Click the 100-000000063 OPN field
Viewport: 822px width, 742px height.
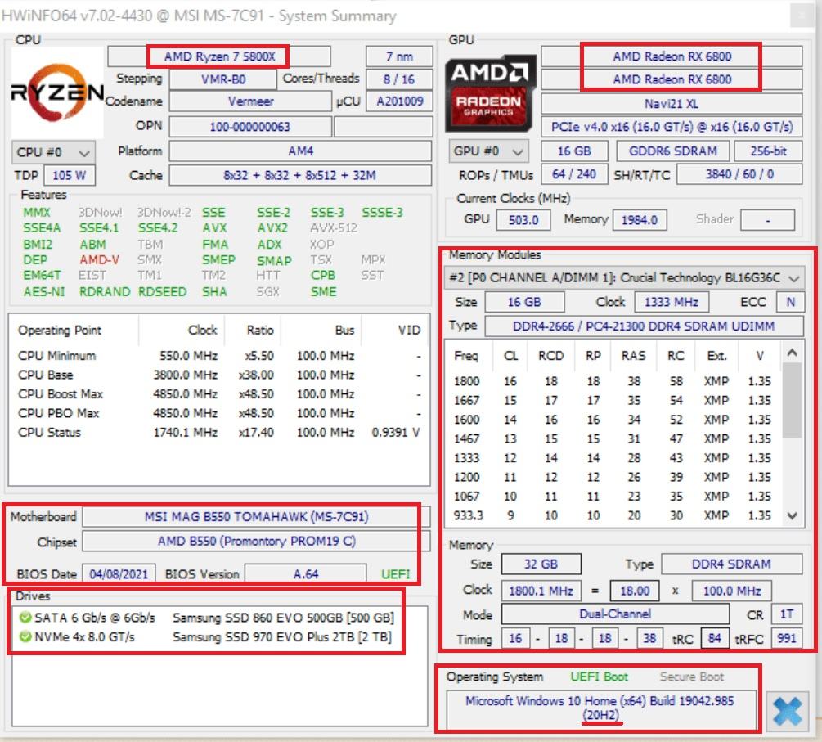coord(250,126)
